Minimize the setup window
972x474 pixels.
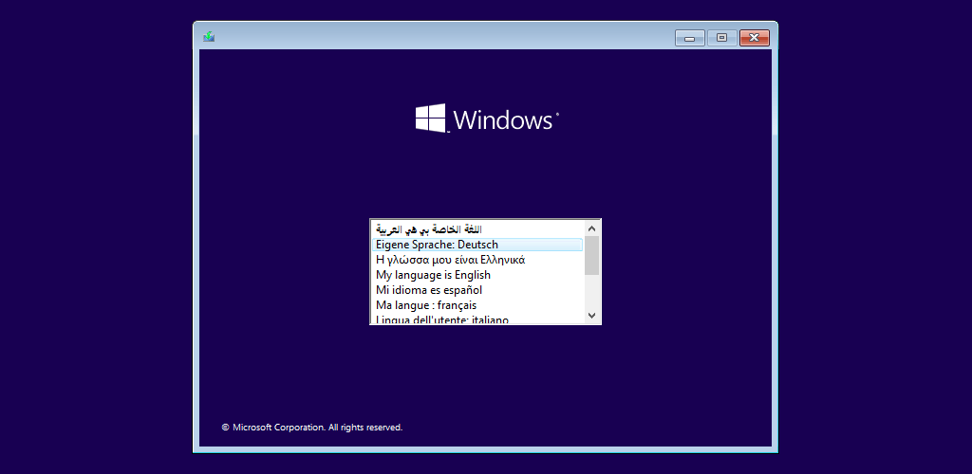click(x=690, y=38)
